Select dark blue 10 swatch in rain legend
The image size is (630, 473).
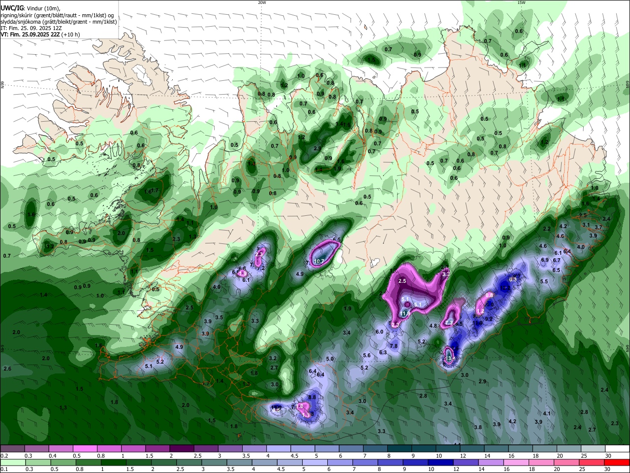tap(440, 463)
